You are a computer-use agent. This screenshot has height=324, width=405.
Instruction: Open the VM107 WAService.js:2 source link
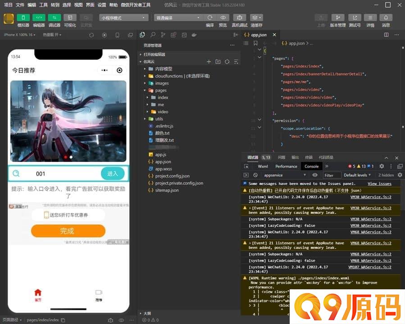(x=370, y=267)
